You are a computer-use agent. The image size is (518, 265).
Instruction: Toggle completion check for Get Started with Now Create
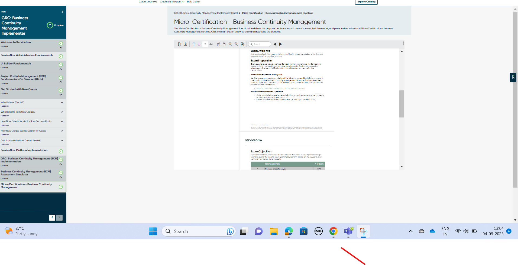61,90
